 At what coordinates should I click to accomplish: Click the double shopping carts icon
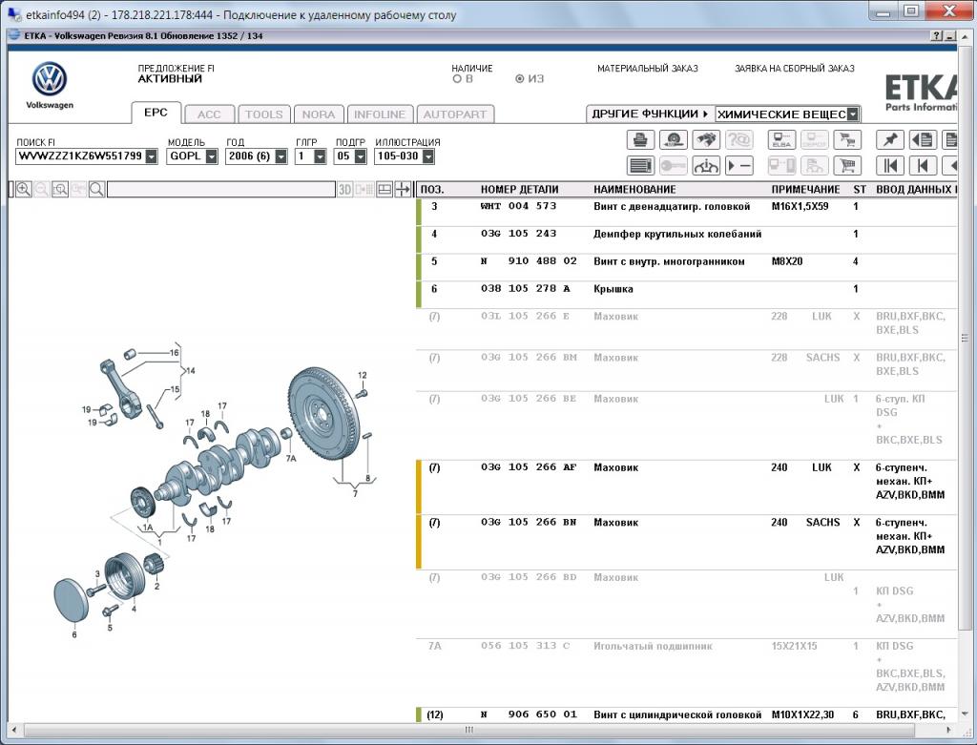tap(847, 139)
